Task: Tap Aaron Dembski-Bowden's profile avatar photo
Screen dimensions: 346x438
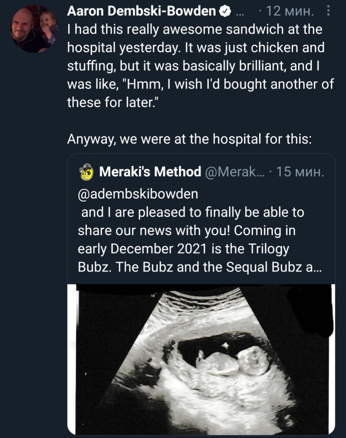Action: tap(34, 30)
